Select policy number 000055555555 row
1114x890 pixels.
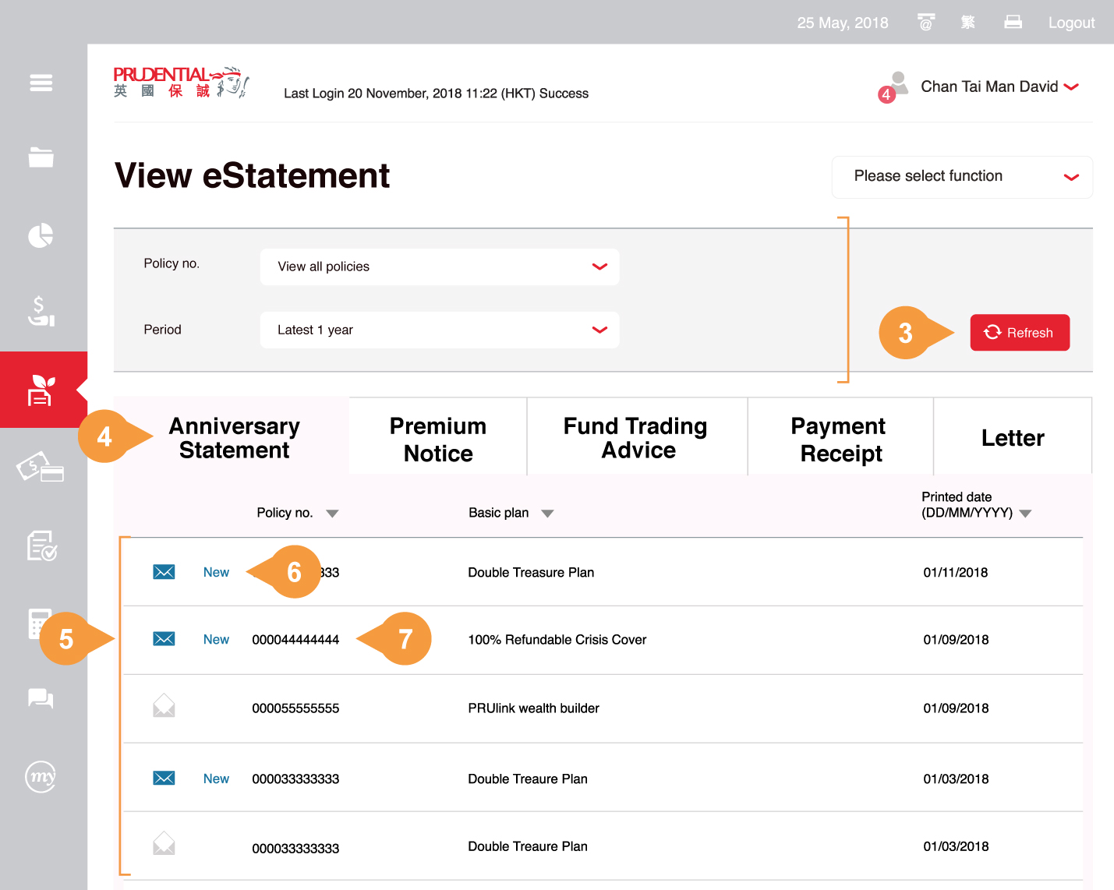pos(295,708)
